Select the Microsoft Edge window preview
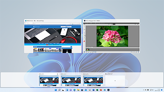 53,36
